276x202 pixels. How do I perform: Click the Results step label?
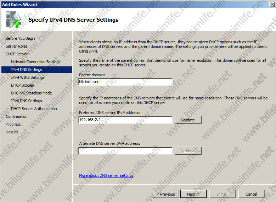[x=12, y=132]
